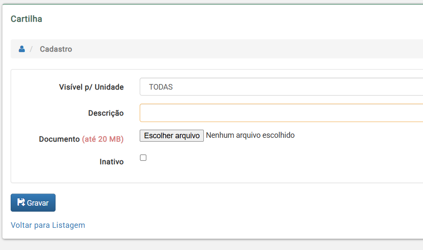Click the Inativo label
The image size is (423, 250).
pos(112,162)
